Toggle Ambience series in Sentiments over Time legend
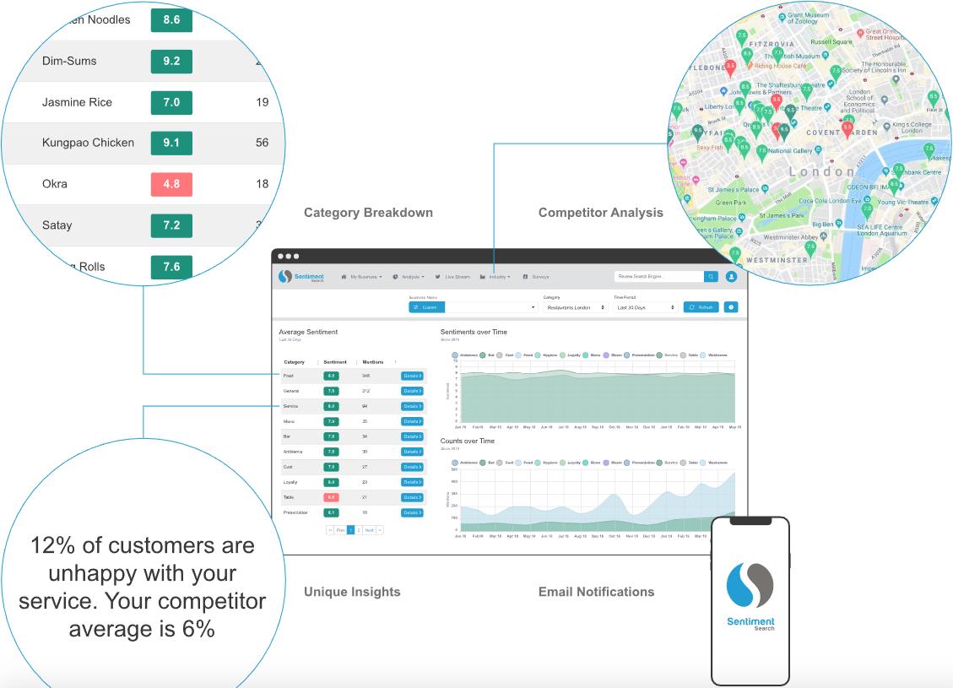Image resolution: width=953 pixels, height=688 pixels. 464,355
